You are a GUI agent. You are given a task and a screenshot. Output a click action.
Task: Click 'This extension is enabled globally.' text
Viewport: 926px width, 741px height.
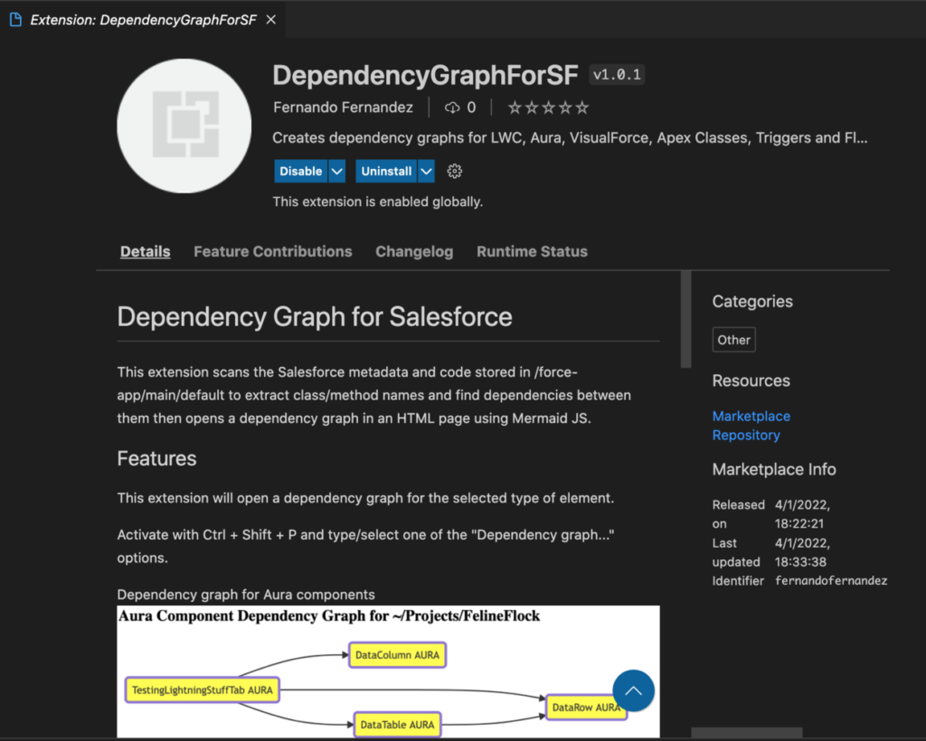click(x=378, y=202)
